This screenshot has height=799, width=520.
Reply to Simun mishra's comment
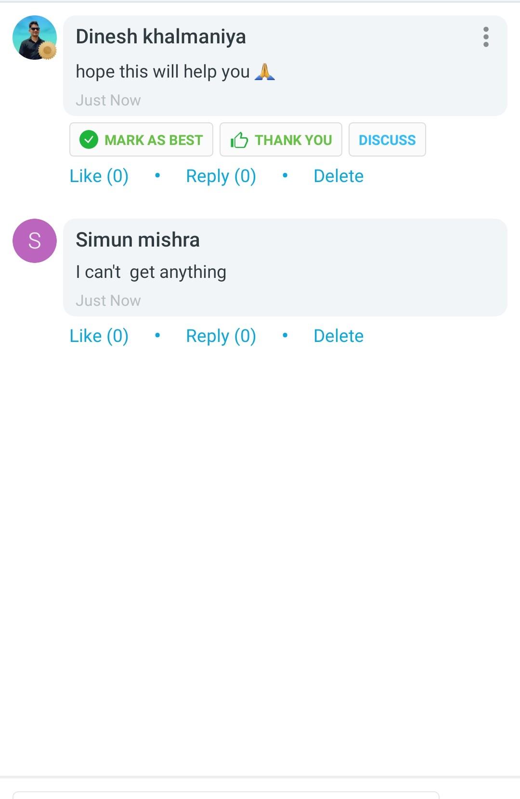[221, 336]
